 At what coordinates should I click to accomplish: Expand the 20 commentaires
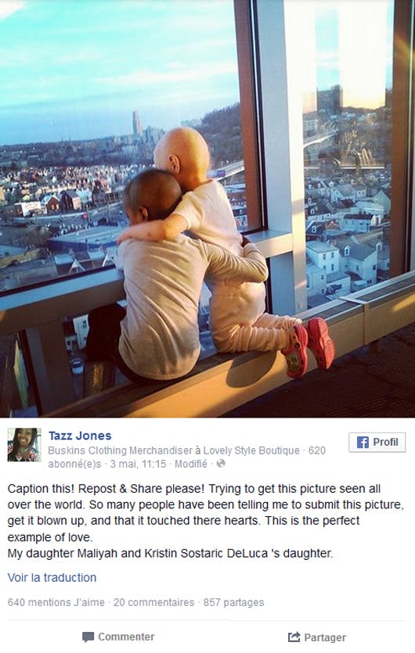coord(154,602)
